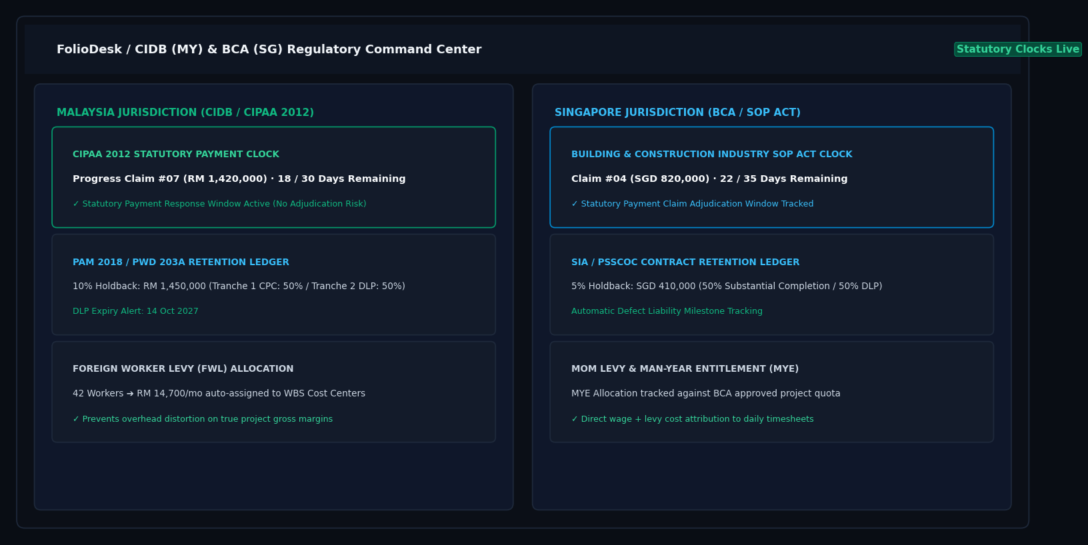Screen dimensions: 1088x545
Task: Click Direct wage + levy cost attribution note
Action: point(692,419)
